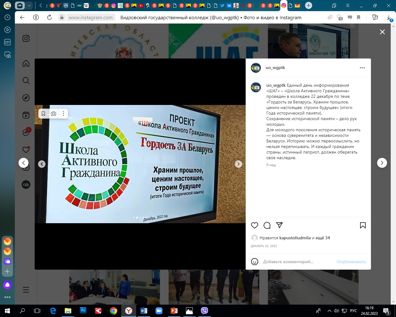Click the www.instagram.com address field

91,18
